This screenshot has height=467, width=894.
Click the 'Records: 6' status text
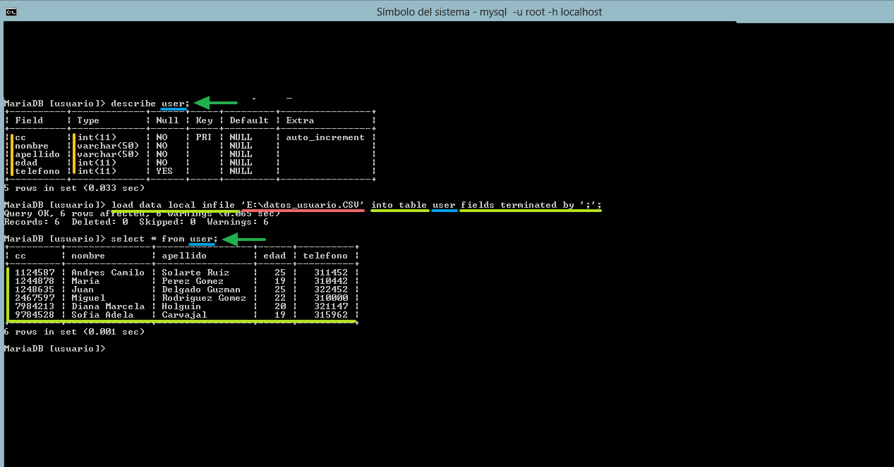click(x=29, y=222)
